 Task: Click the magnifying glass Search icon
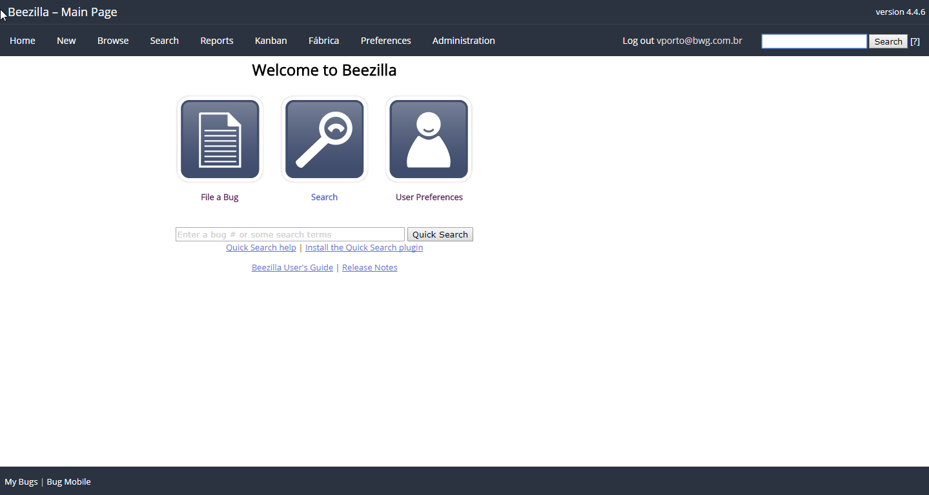pyautogui.click(x=324, y=139)
